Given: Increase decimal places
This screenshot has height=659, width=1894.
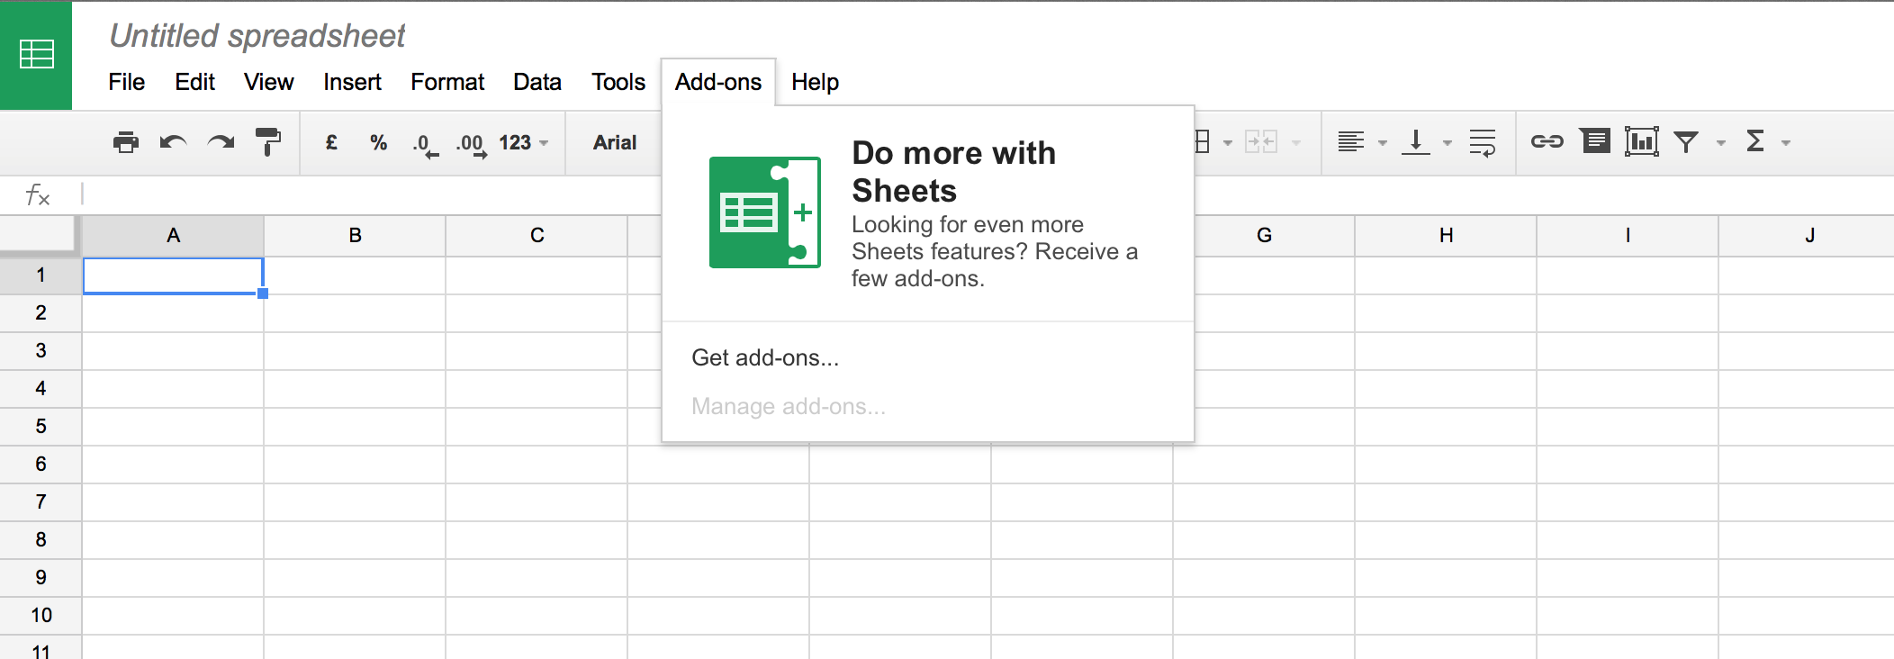Looking at the screenshot, I should (471, 145).
